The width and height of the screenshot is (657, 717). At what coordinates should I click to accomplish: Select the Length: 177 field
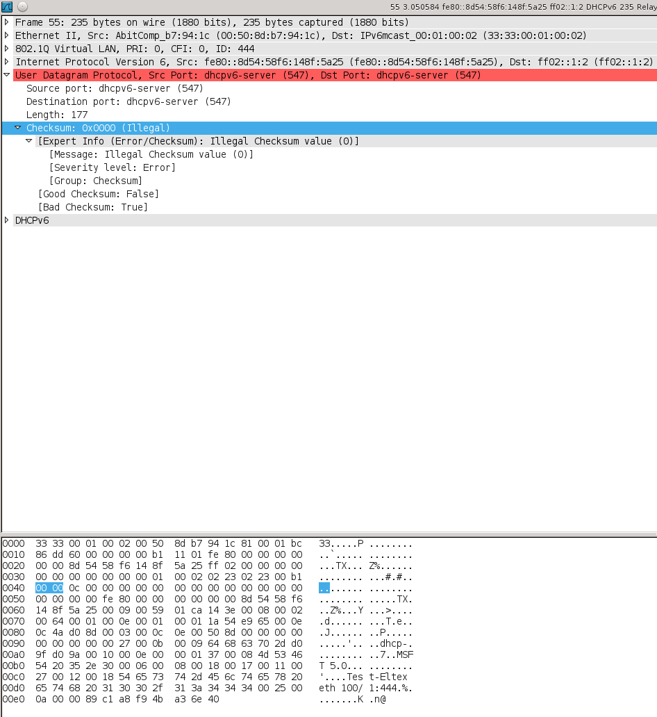pos(57,115)
